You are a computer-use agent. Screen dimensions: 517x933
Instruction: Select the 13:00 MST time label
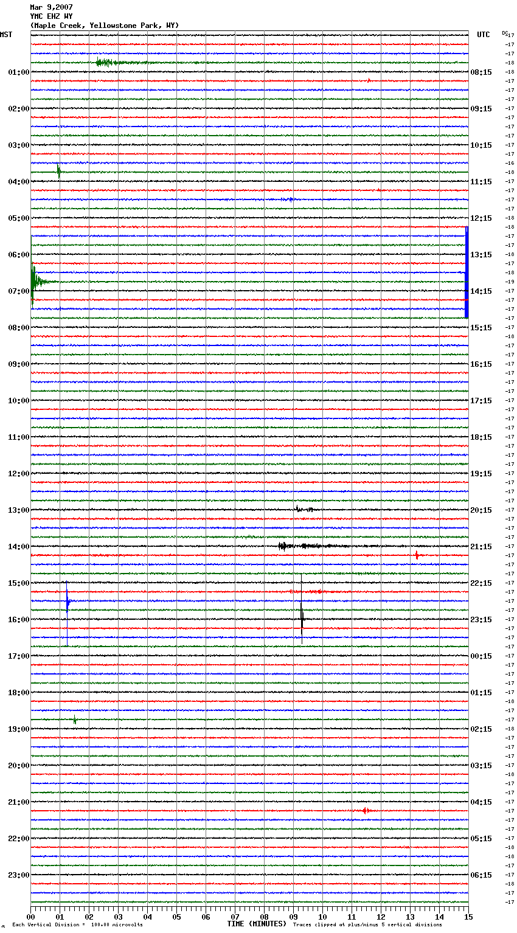19,510
